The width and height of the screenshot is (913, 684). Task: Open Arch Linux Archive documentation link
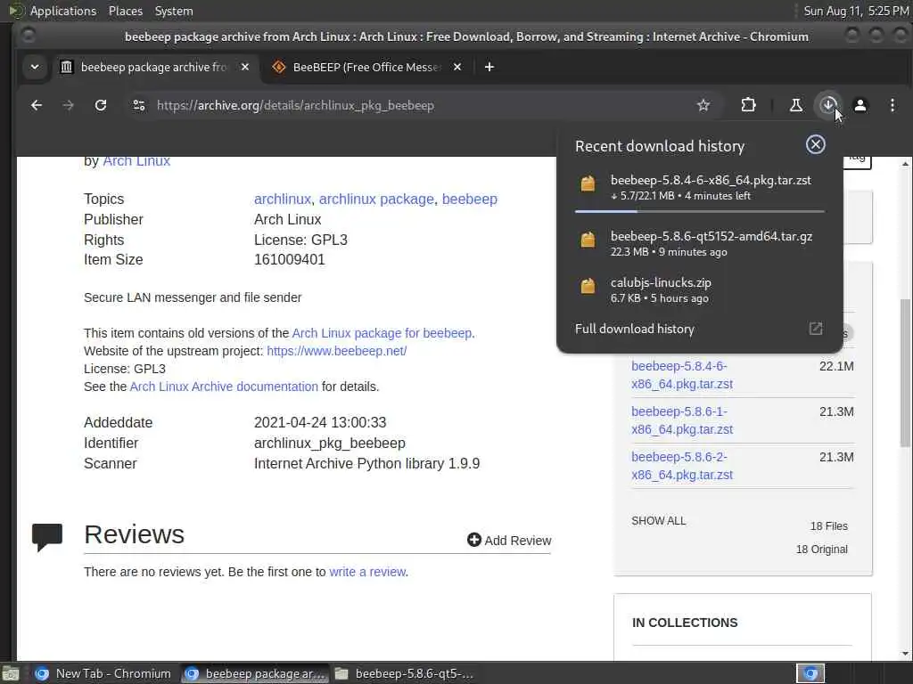224,387
